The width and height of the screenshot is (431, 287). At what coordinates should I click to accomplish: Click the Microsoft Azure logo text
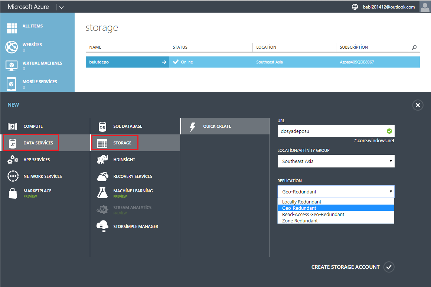(28, 7)
